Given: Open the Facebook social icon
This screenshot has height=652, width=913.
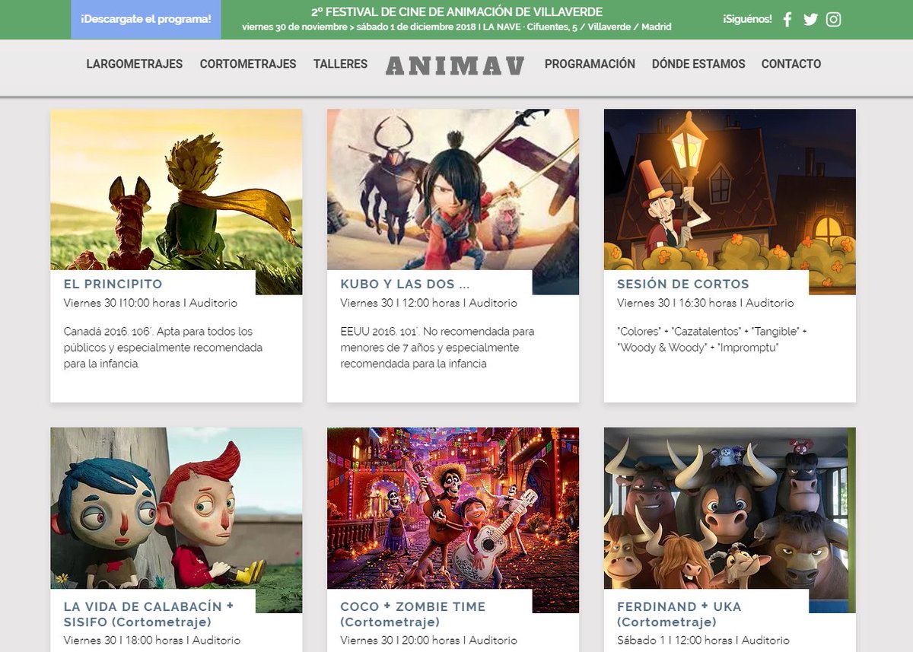Looking at the screenshot, I should pos(787,19).
